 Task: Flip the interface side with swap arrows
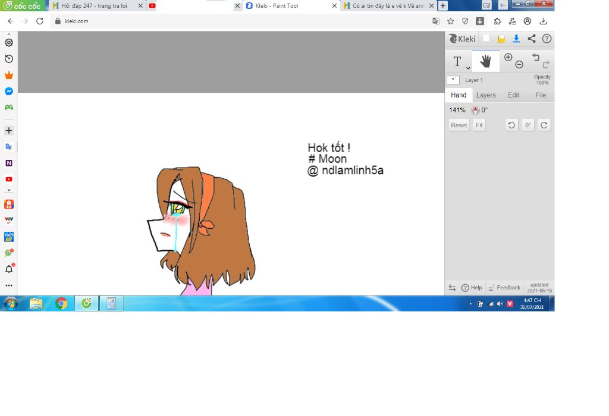pos(452,288)
